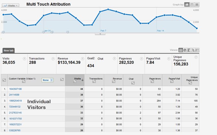
Task: Click the 3.82 pages/visit cell
Action: click(x=177, y=95)
